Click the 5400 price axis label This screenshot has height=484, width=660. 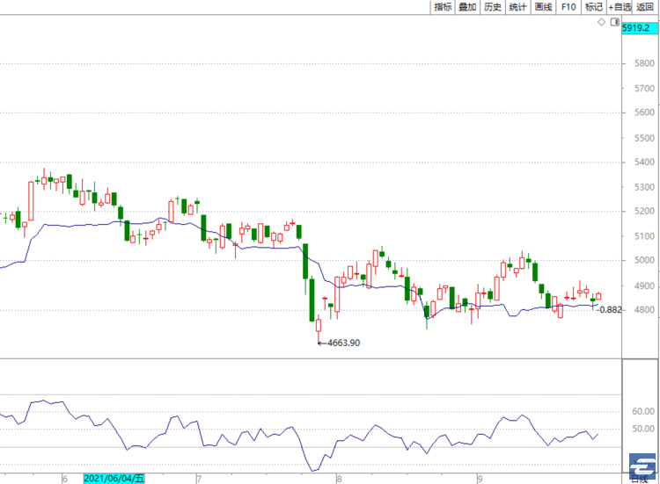(644, 163)
